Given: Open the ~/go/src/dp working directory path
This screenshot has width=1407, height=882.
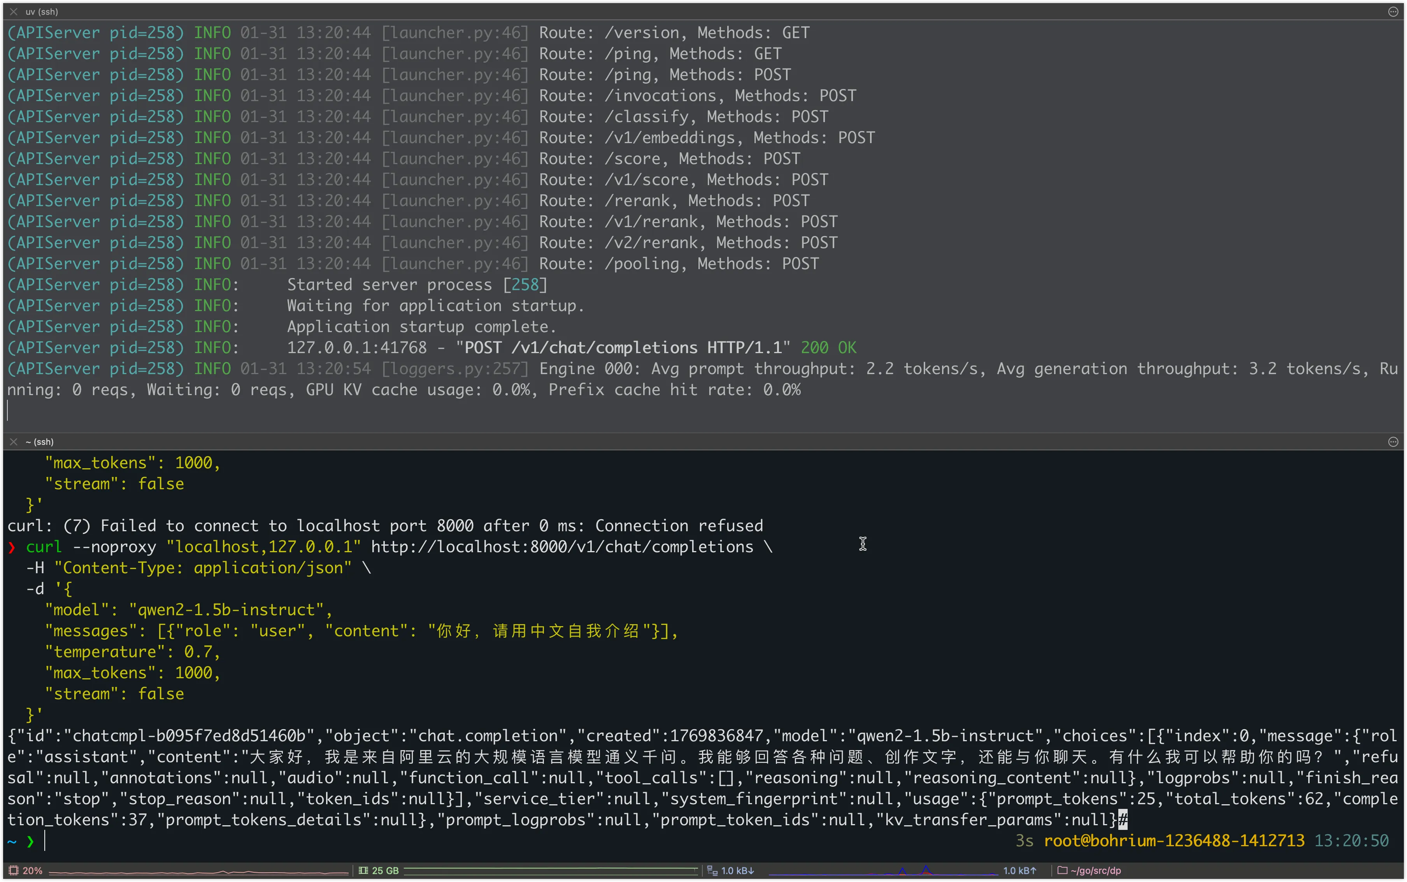Looking at the screenshot, I should (x=1095, y=870).
